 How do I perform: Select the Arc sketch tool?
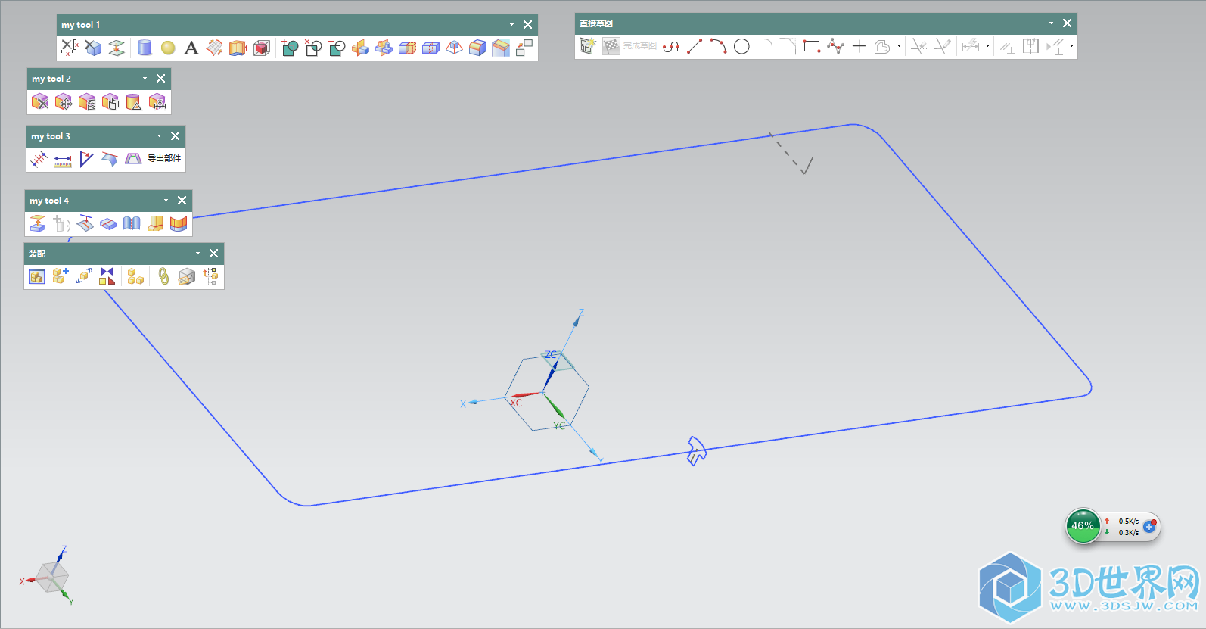pyautogui.click(x=718, y=46)
